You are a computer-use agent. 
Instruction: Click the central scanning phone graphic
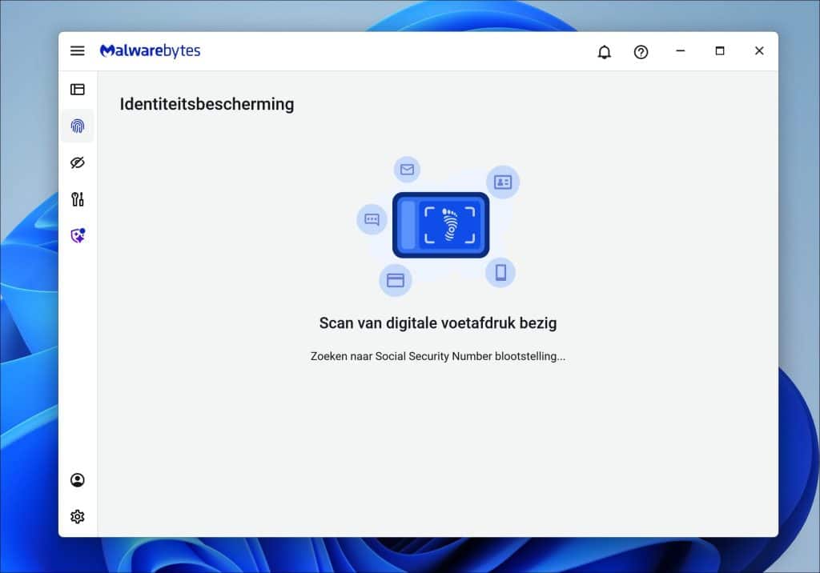(440, 225)
